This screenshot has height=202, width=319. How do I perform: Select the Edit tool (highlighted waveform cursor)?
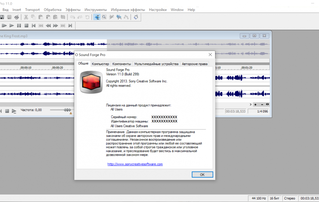tap(97, 17)
